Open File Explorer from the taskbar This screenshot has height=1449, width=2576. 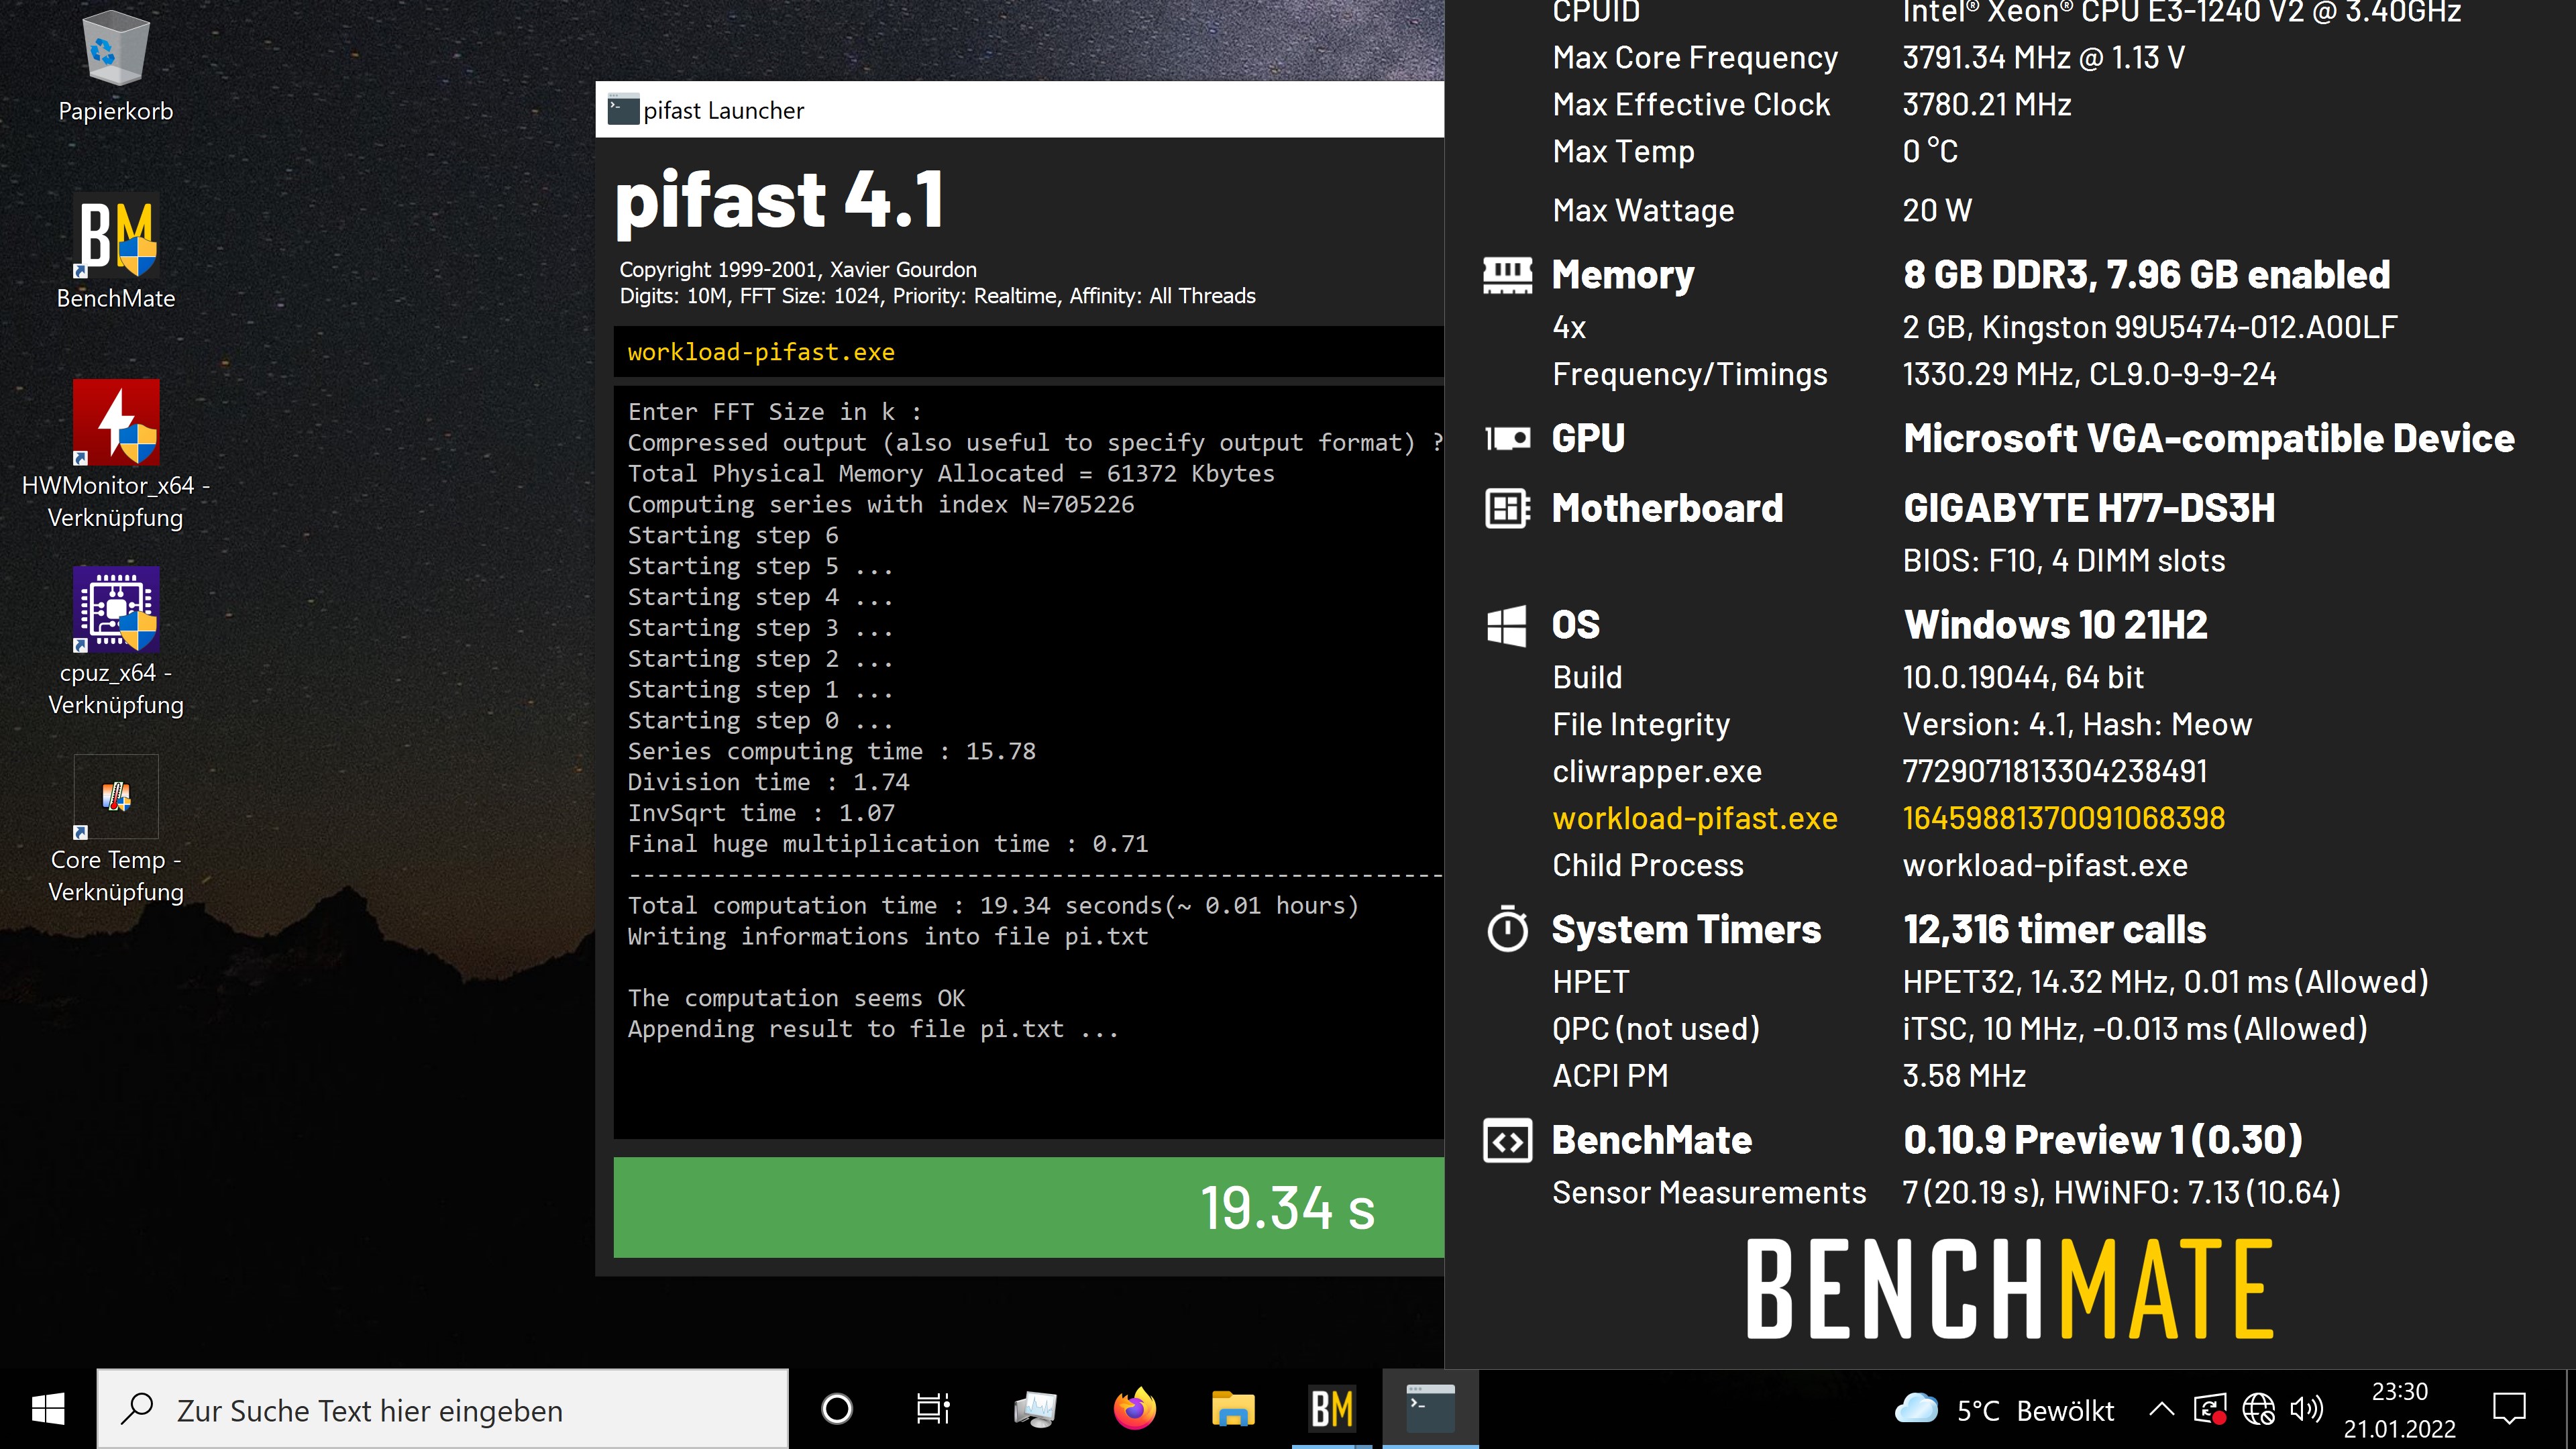(1233, 1409)
